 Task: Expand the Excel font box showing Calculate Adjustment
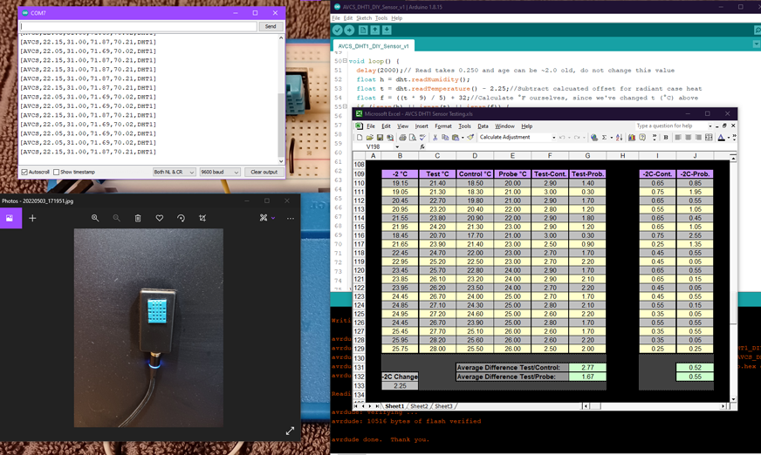[553, 138]
